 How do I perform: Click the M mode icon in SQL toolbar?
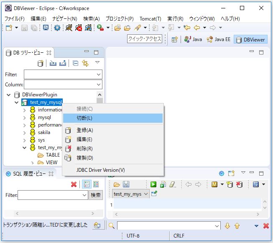click(x=214, y=184)
